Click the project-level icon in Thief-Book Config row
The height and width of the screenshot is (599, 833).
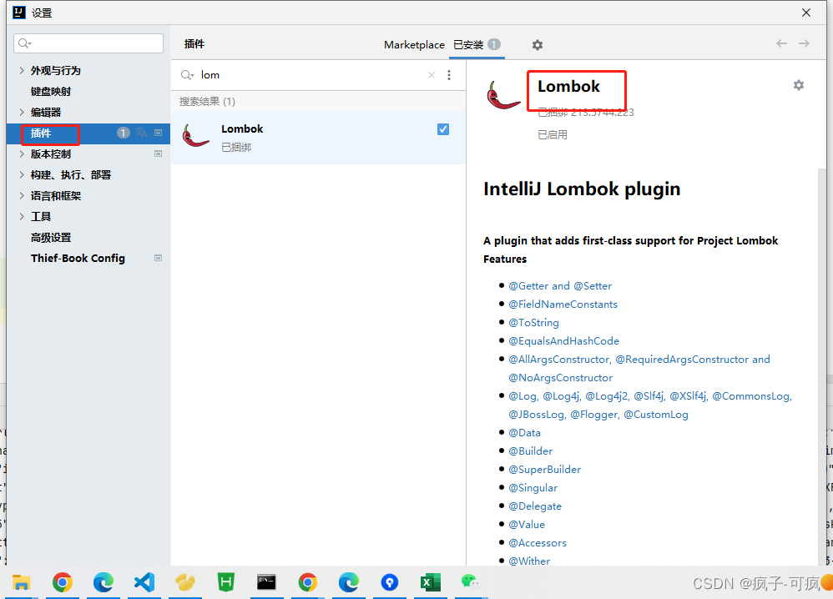158,258
